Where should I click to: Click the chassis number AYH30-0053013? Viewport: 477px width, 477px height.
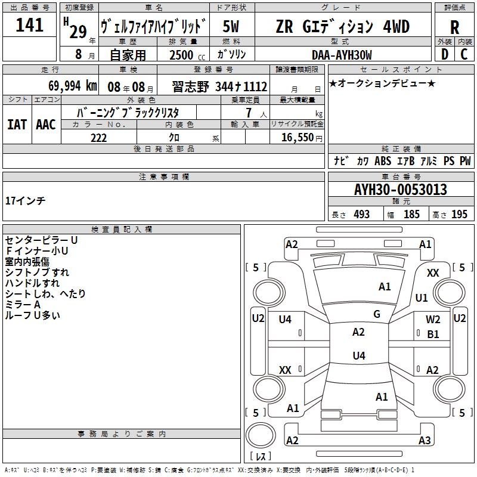(400, 190)
